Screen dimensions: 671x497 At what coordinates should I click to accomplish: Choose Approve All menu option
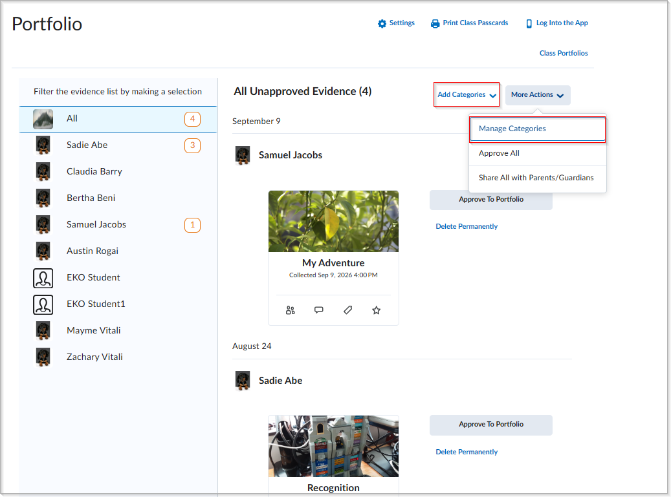(x=537, y=153)
